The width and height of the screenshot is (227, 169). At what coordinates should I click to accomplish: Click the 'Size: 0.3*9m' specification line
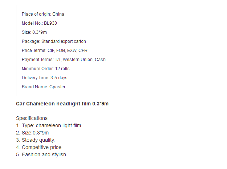34,32
